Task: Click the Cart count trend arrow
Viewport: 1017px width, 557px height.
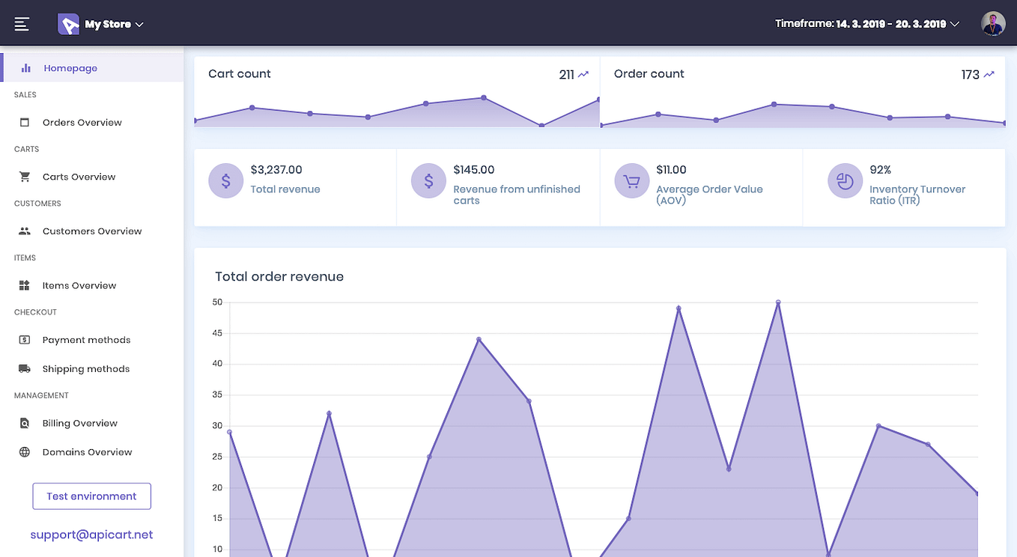Action: coord(583,74)
